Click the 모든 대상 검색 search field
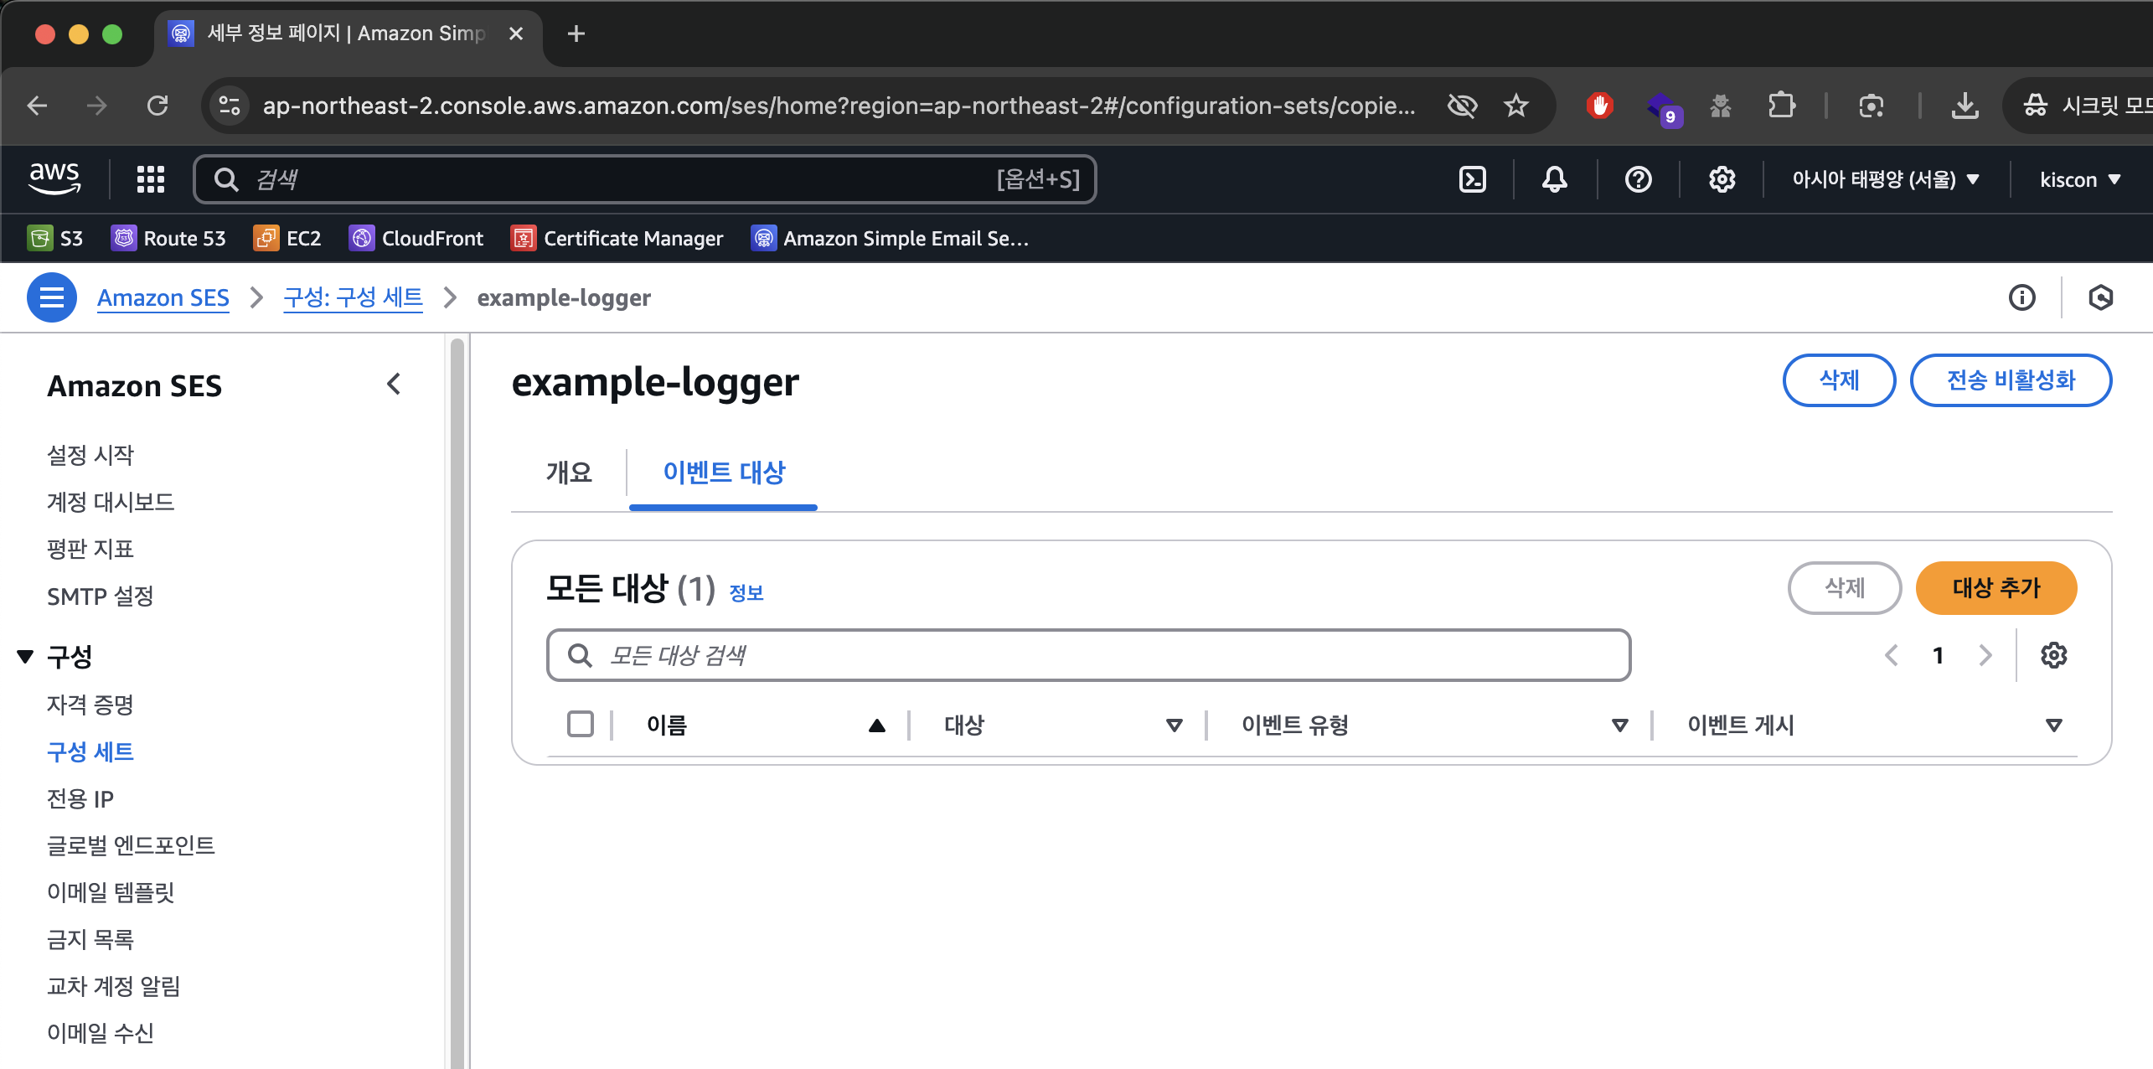 point(1089,655)
